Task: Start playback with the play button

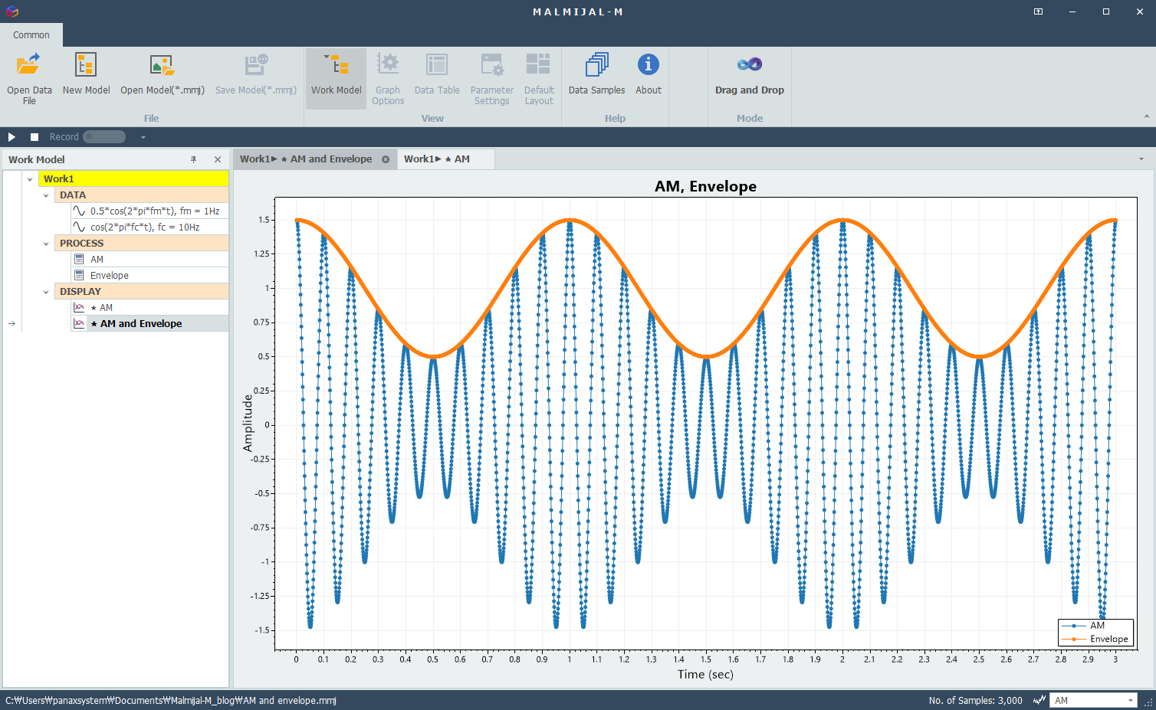Action: [x=11, y=137]
